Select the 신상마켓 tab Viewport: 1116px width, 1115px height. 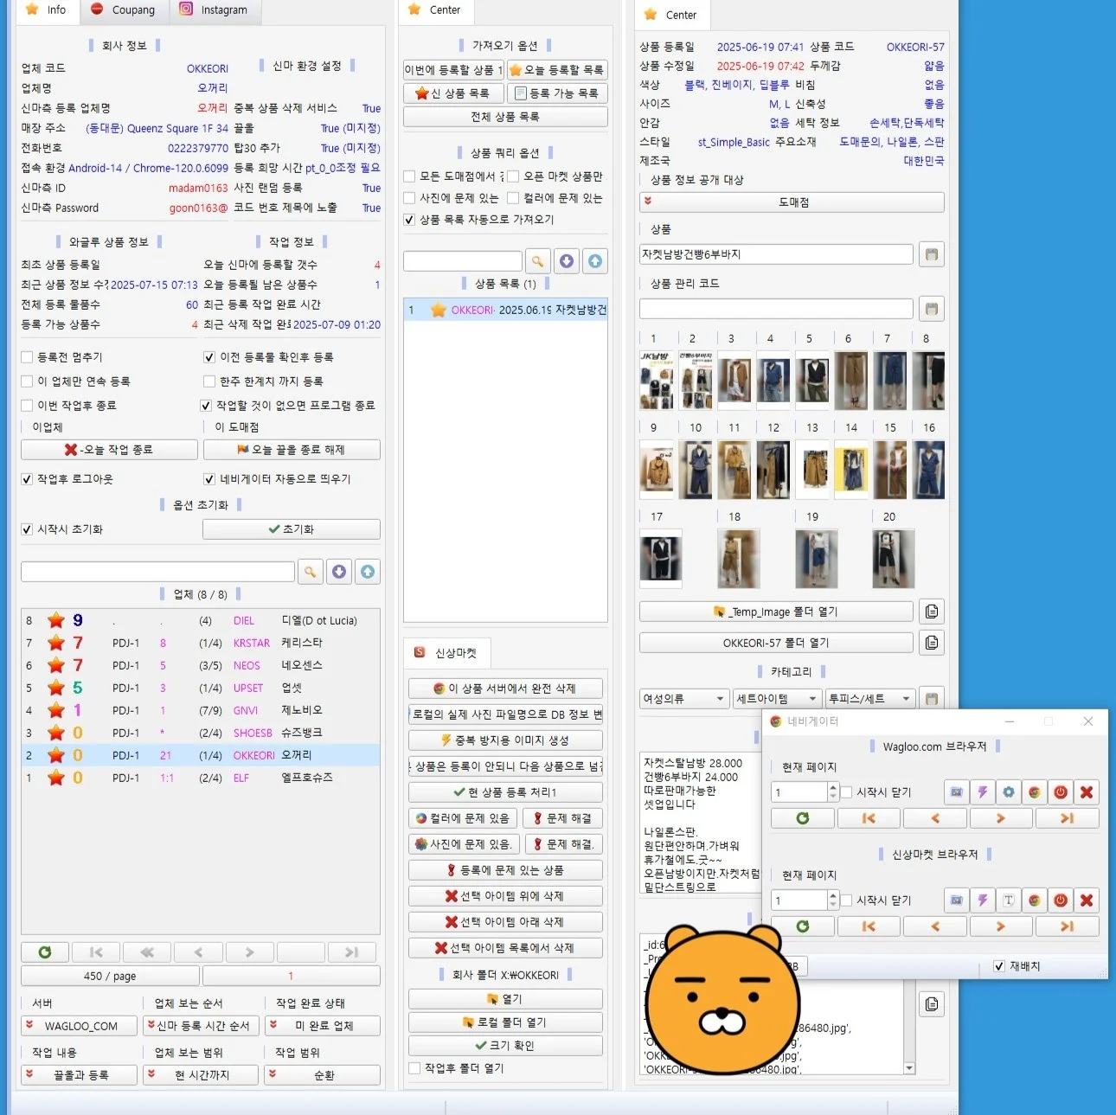[x=446, y=653]
